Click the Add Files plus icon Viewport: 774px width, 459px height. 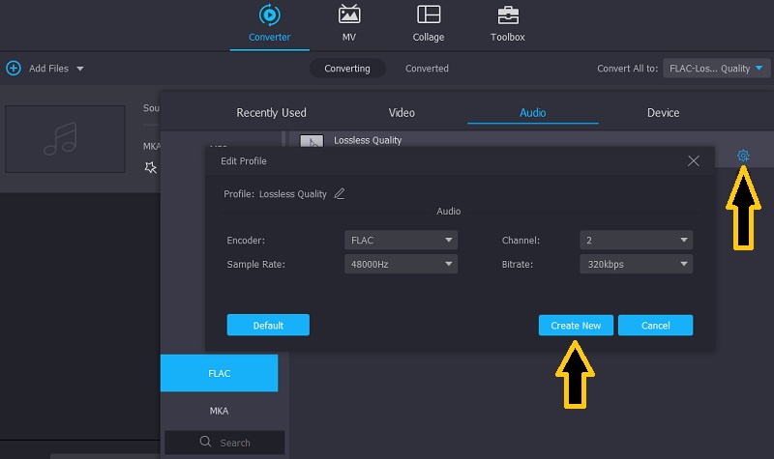click(x=14, y=69)
